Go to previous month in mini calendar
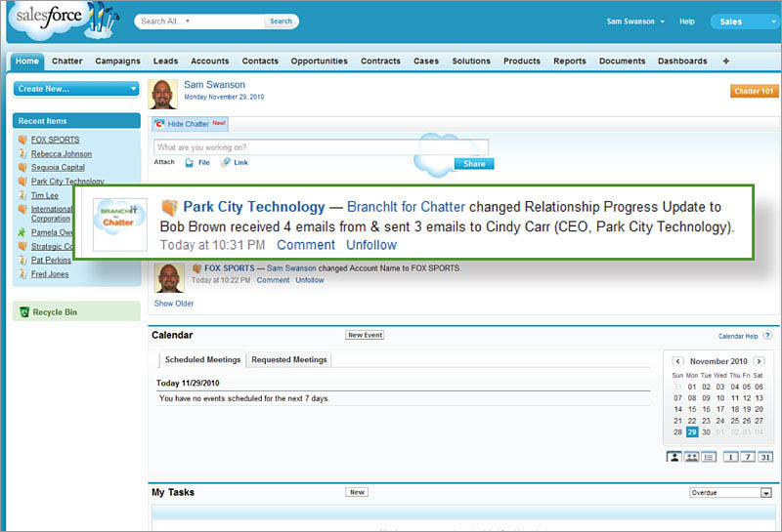The image size is (782, 532). [677, 361]
